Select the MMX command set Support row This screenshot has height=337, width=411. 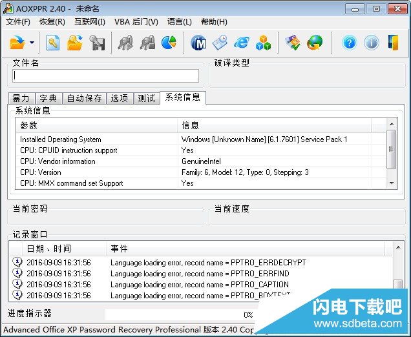[x=200, y=183]
